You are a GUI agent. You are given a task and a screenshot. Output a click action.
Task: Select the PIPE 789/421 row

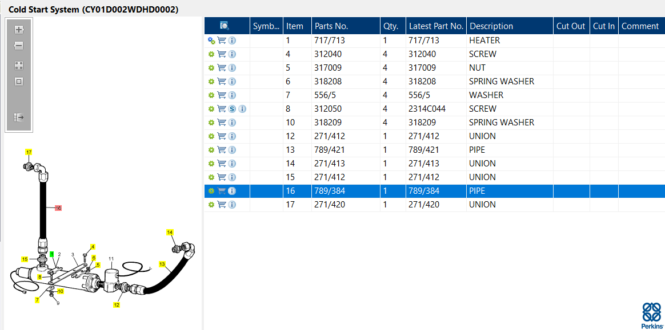click(435, 150)
